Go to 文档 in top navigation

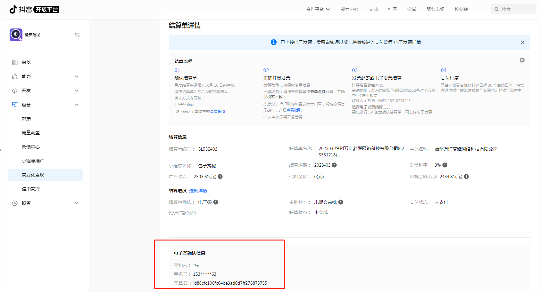point(373,9)
